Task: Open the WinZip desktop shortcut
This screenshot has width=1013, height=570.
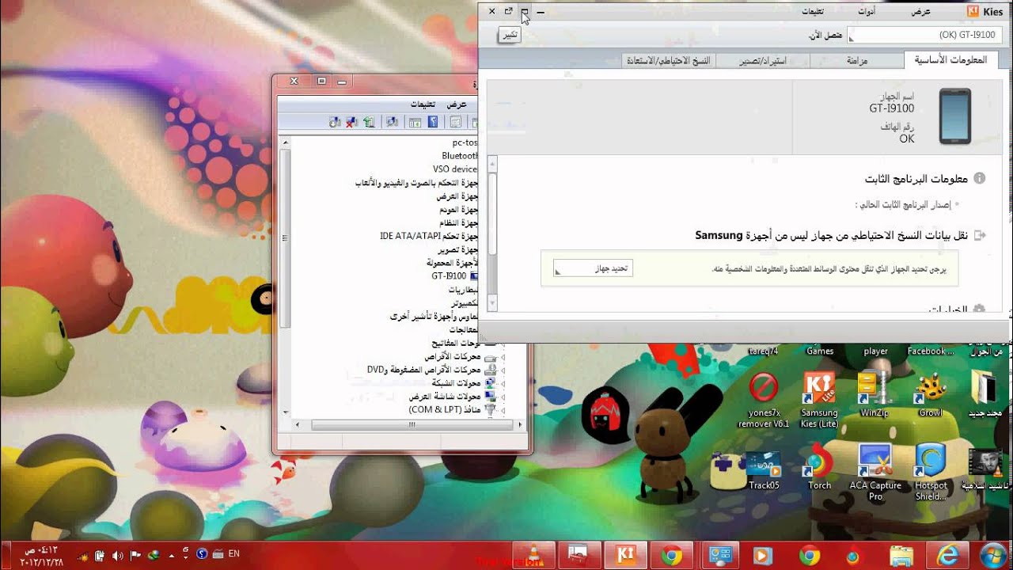Action: pyautogui.click(x=875, y=394)
